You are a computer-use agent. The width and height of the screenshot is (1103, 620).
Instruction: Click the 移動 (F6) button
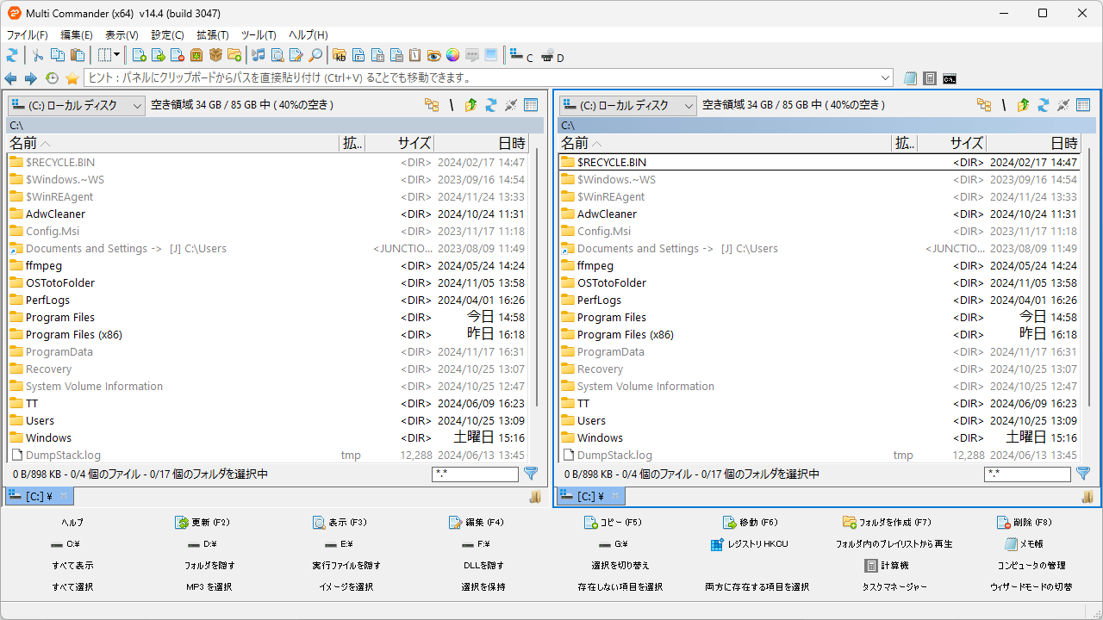coord(751,523)
